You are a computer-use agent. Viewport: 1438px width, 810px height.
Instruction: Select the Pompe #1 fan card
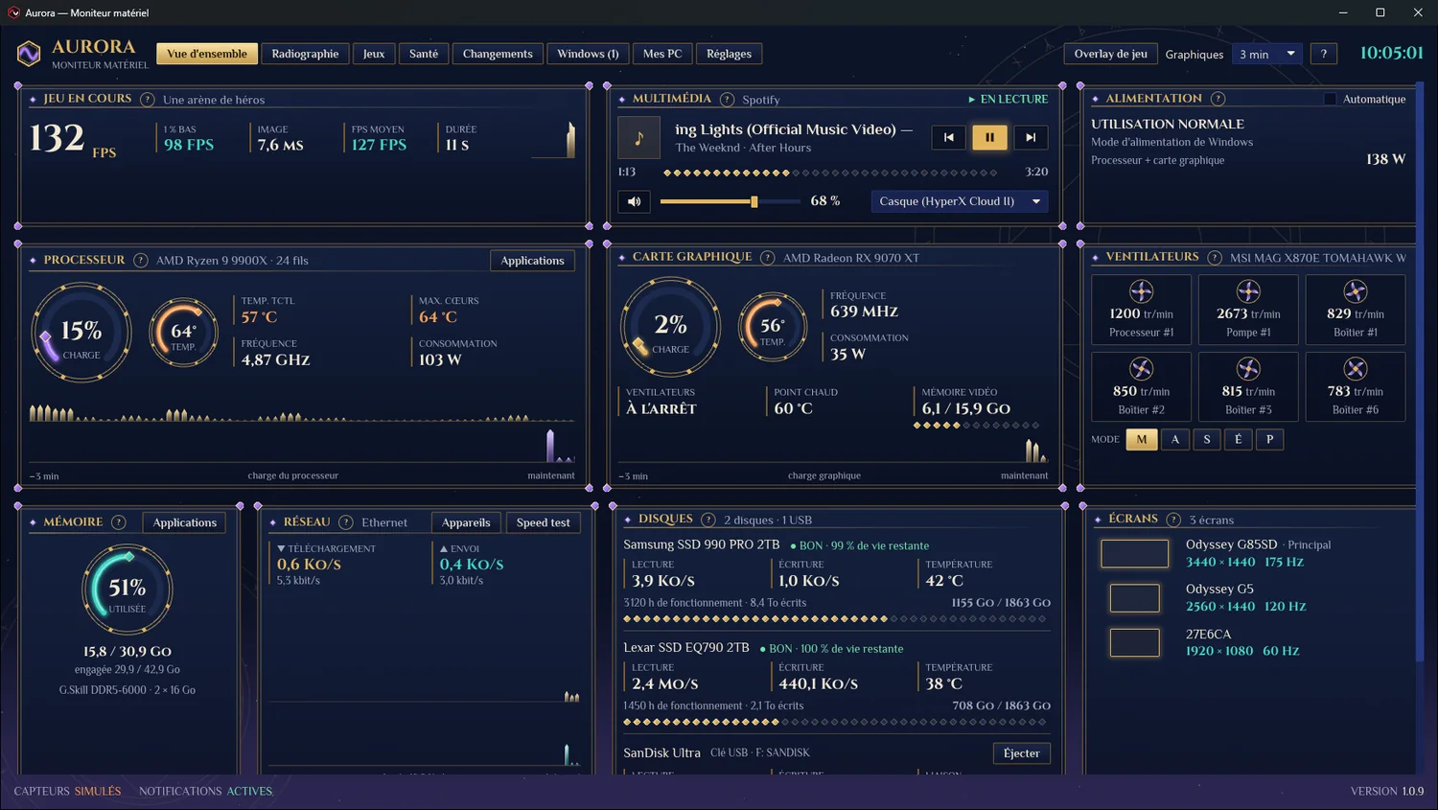point(1248,310)
